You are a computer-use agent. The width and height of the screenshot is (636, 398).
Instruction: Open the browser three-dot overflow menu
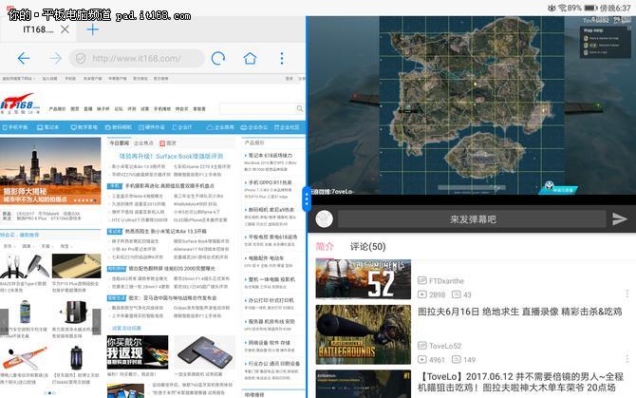click(x=282, y=59)
